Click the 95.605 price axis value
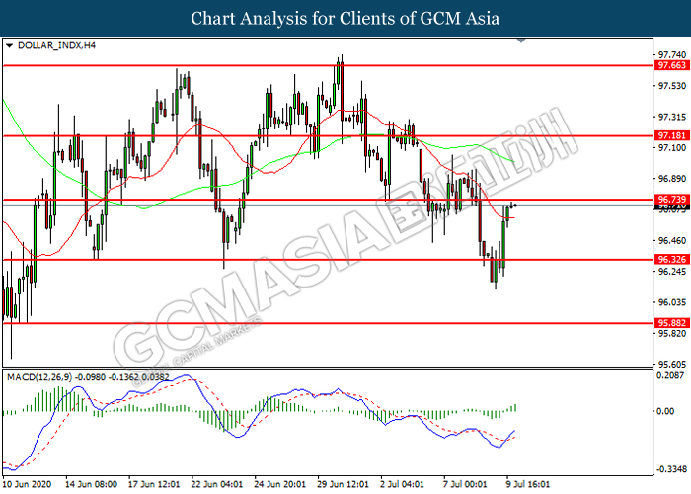The height and width of the screenshot is (494, 691). [x=672, y=365]
